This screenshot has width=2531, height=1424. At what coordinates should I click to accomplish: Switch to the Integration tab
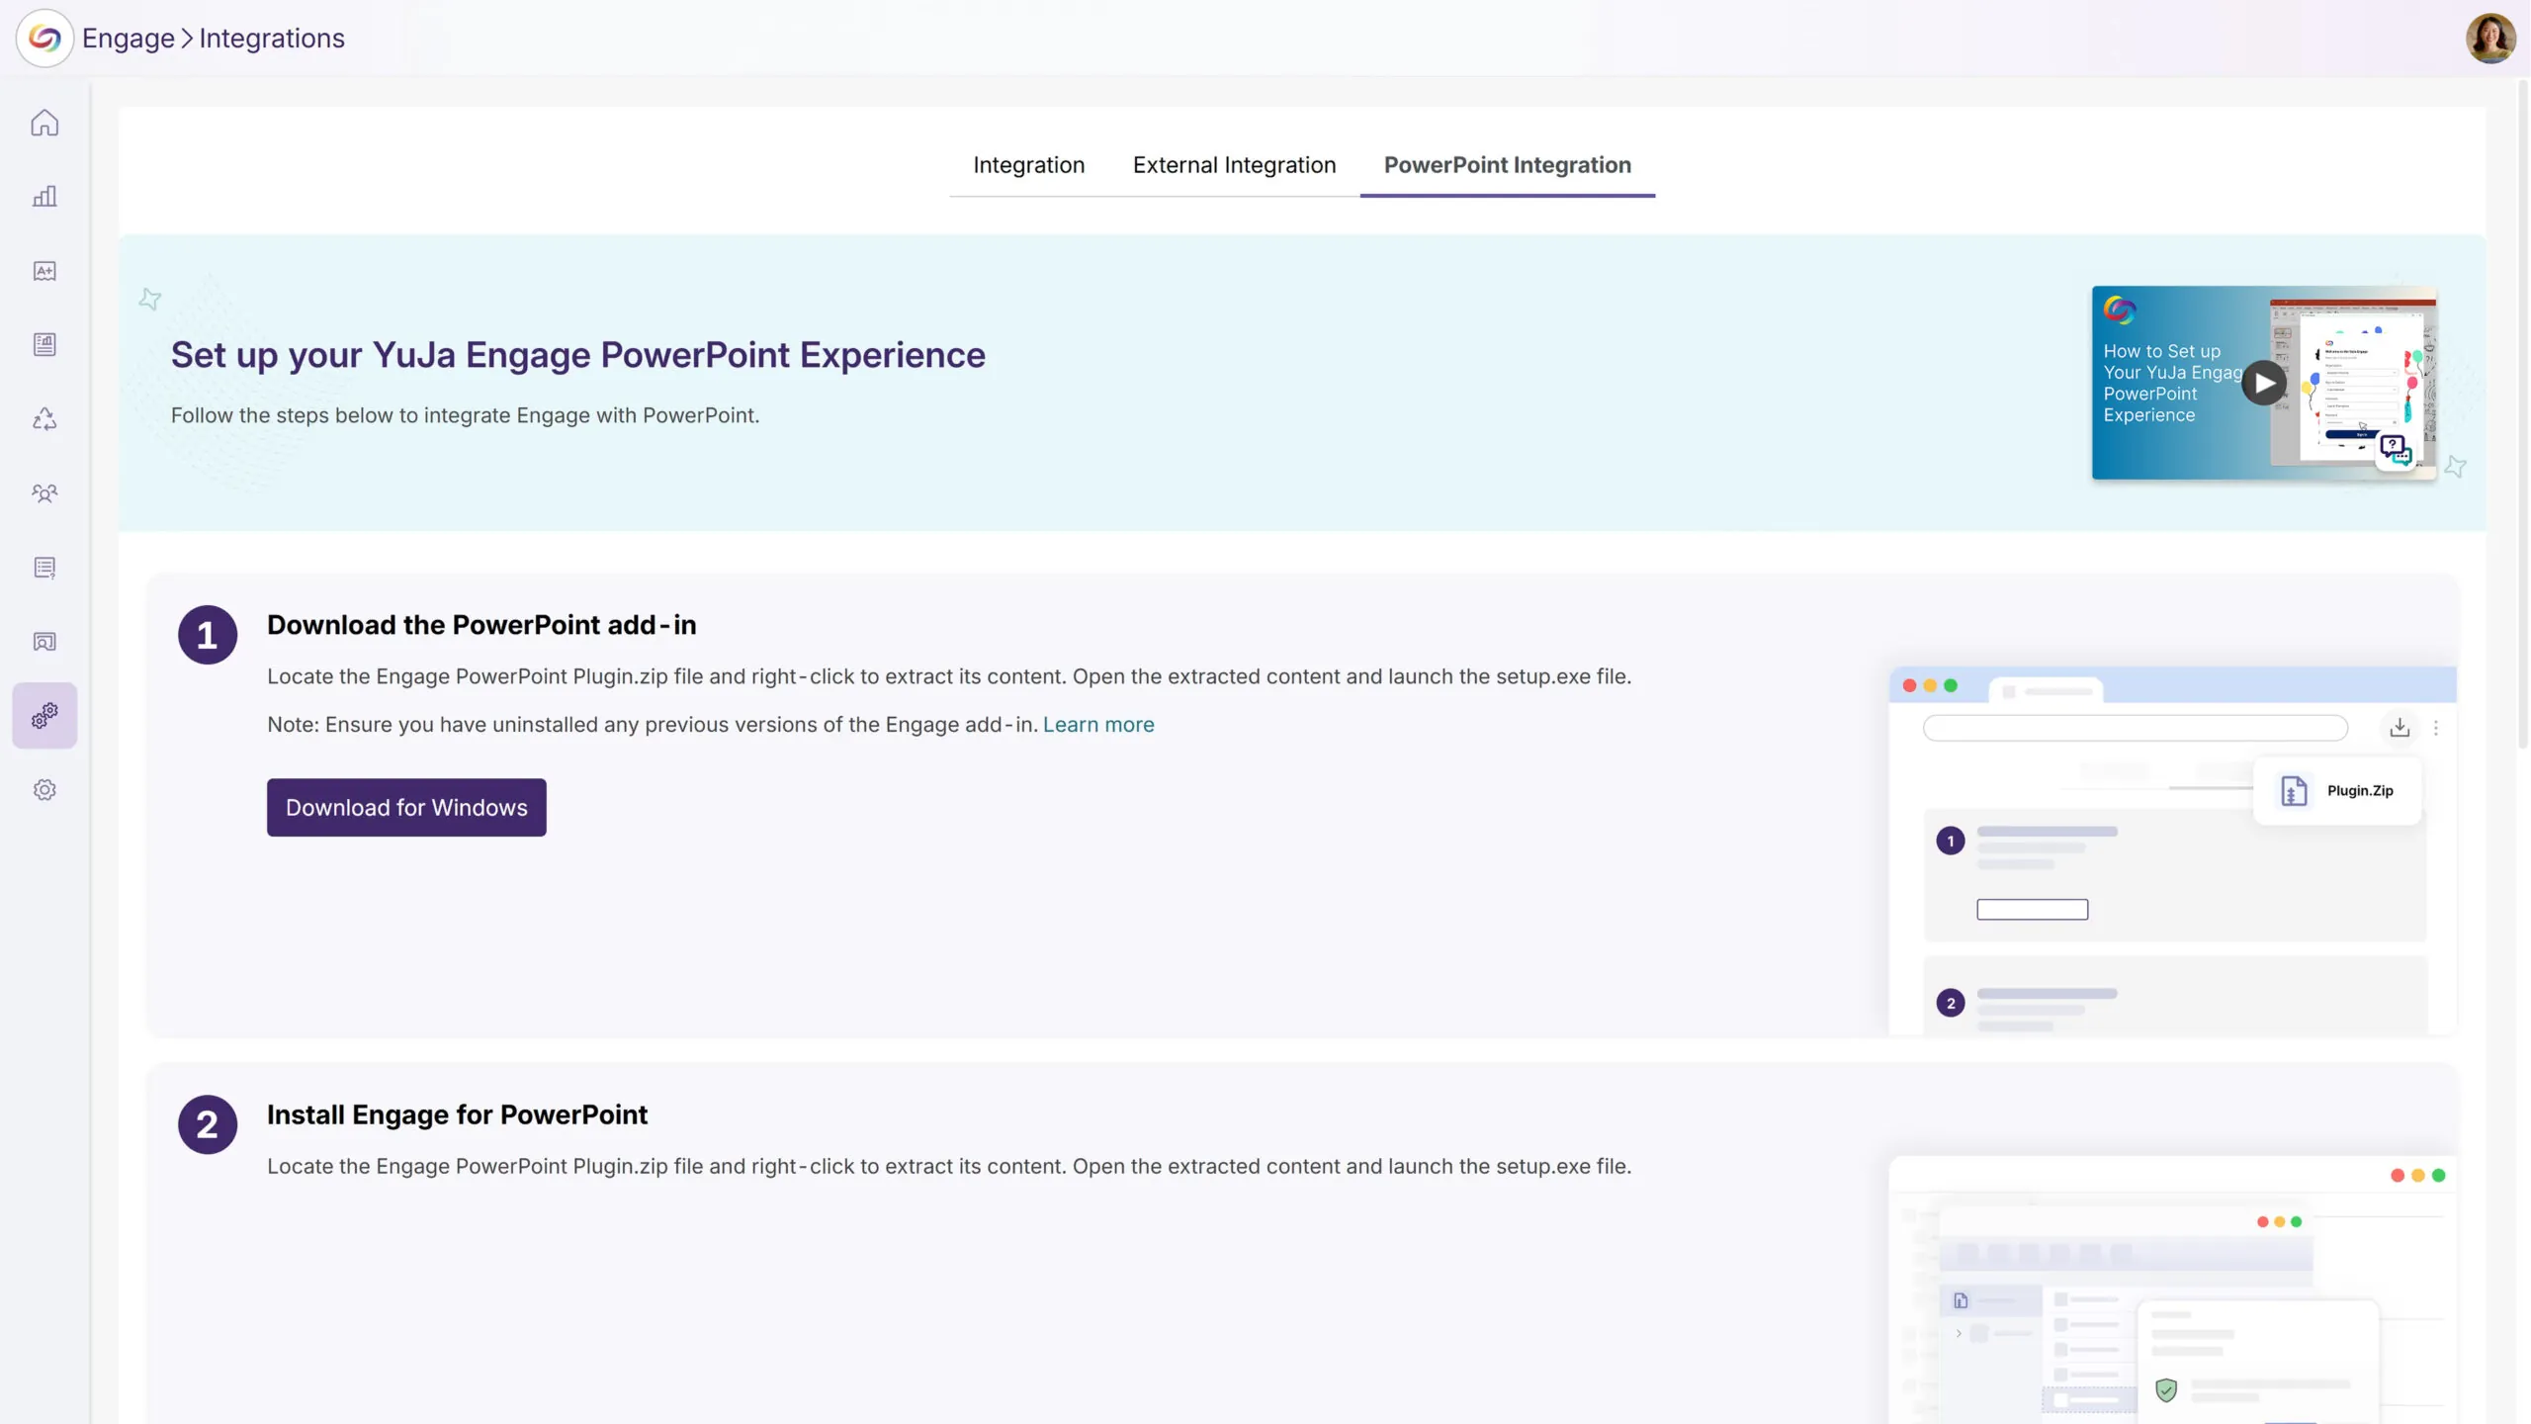(1028, 165)
